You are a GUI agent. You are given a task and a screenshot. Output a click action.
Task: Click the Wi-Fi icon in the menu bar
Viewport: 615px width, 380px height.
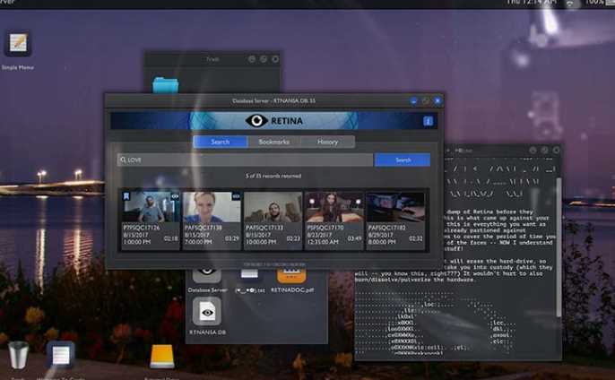(571, 4)
